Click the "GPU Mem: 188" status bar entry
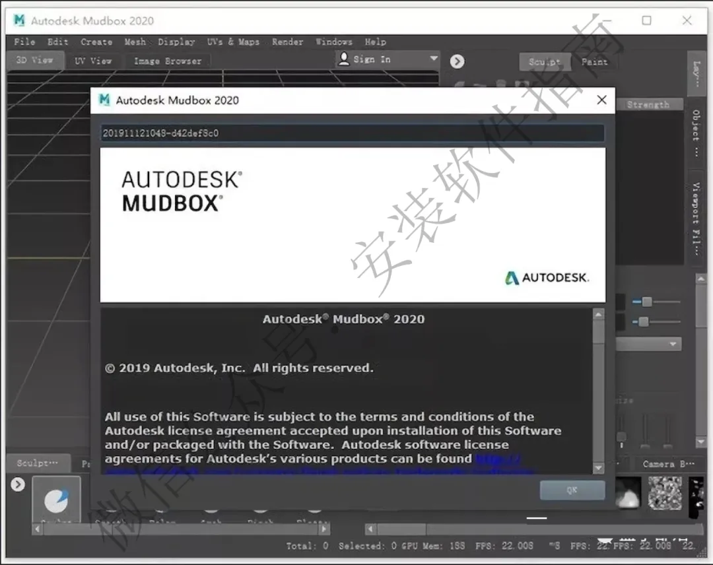Viewport: 713px width, 565px height. click(433, 546)
